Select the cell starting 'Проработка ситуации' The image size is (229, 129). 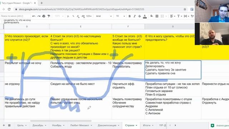tap(173, 89)
